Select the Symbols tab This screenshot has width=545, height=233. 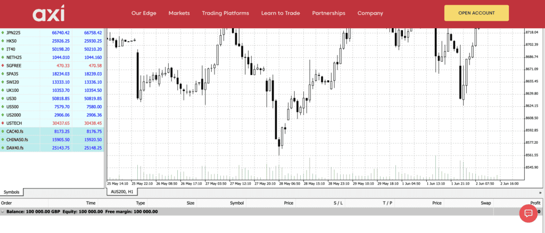(12, 192)
